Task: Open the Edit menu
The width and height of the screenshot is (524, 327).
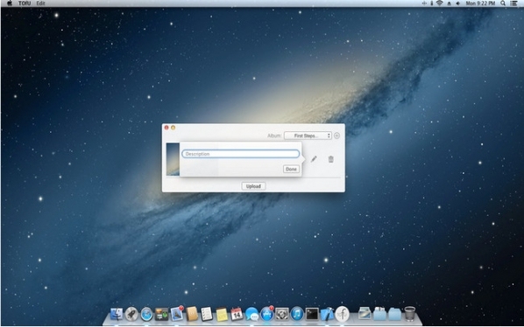Action: tap(40, 3)
